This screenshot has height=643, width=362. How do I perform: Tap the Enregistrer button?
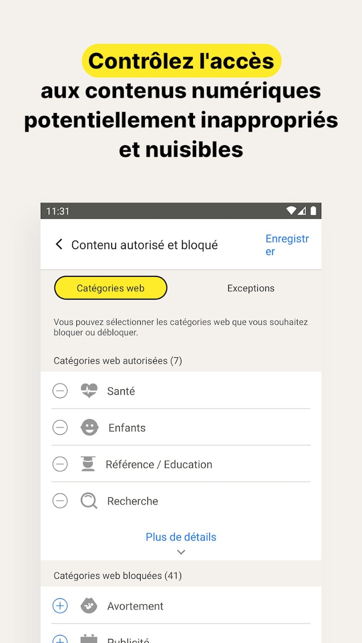(x=287, y=245)
